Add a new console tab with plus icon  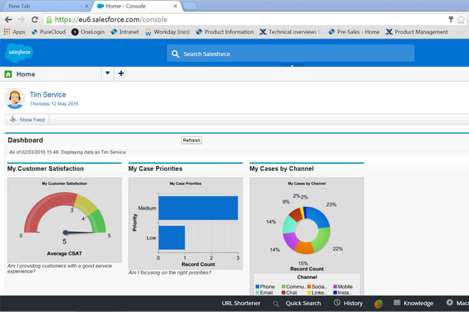click(x=121, y=73)
